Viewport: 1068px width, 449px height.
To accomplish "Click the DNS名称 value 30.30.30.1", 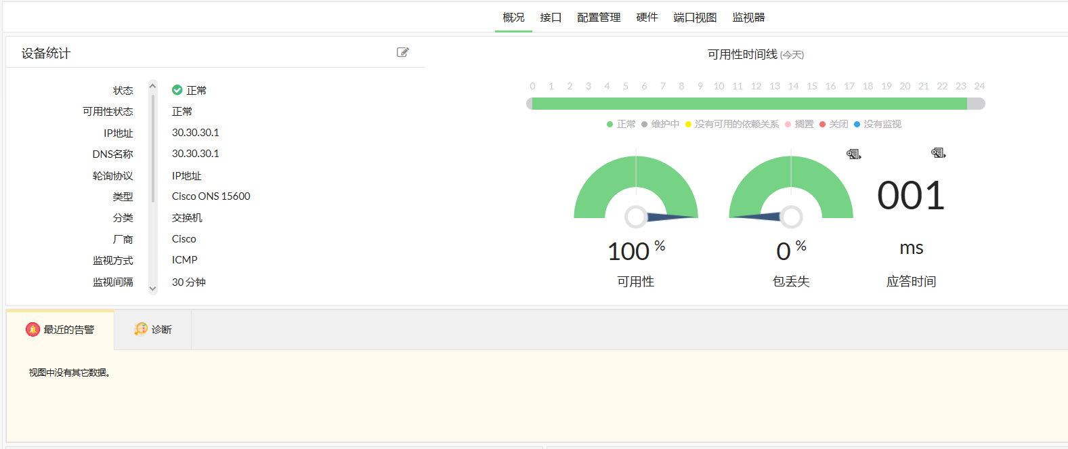I will (196, 154).
